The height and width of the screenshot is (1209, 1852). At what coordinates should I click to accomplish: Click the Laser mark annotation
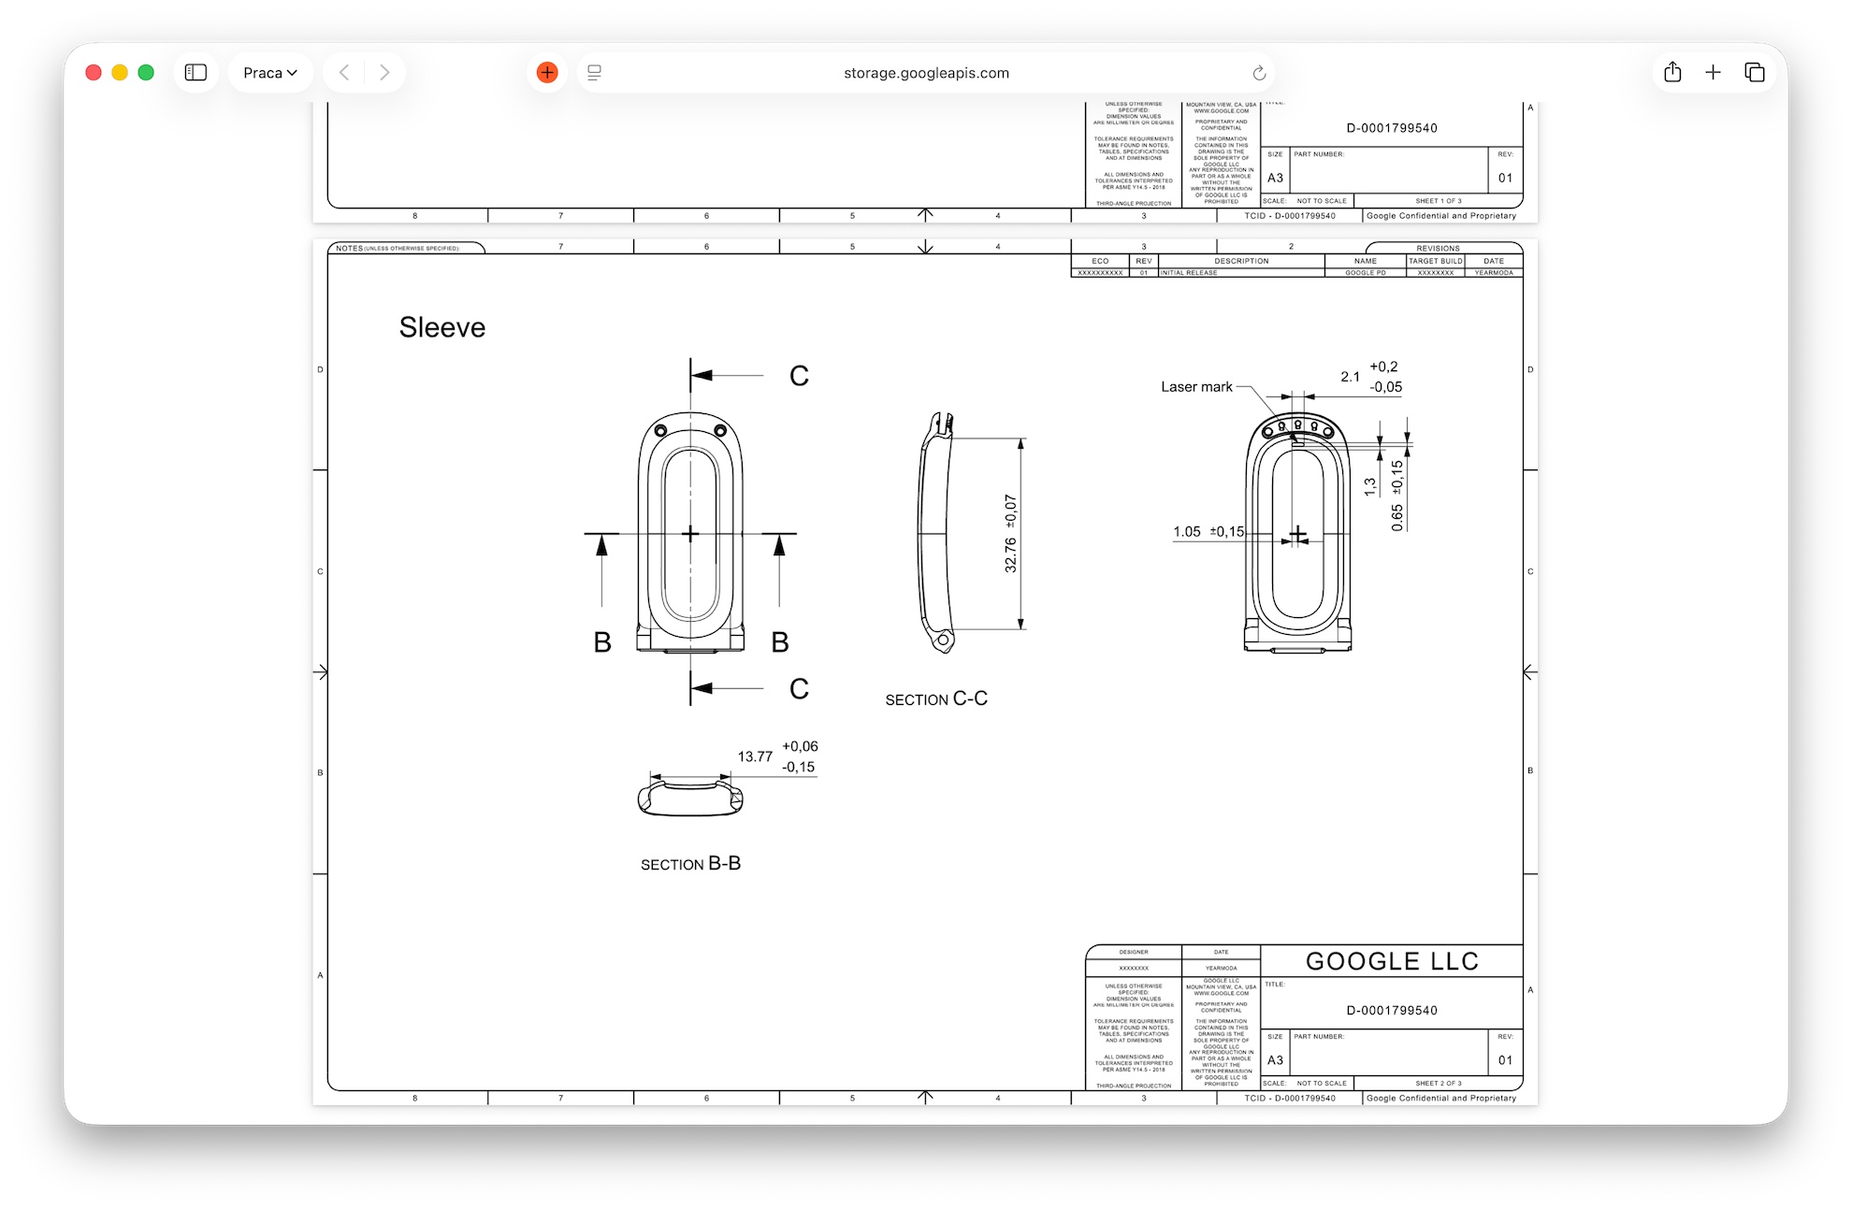[1196, 386]
